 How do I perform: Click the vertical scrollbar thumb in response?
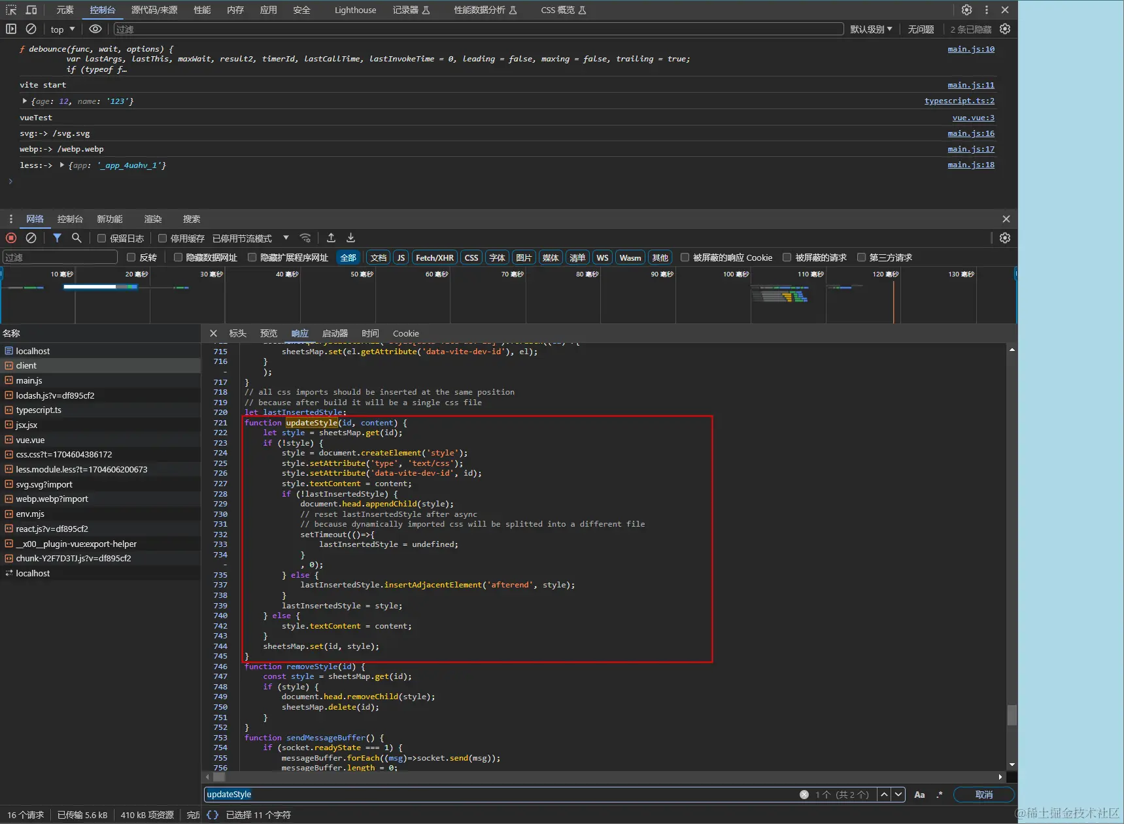[1012, 715]
